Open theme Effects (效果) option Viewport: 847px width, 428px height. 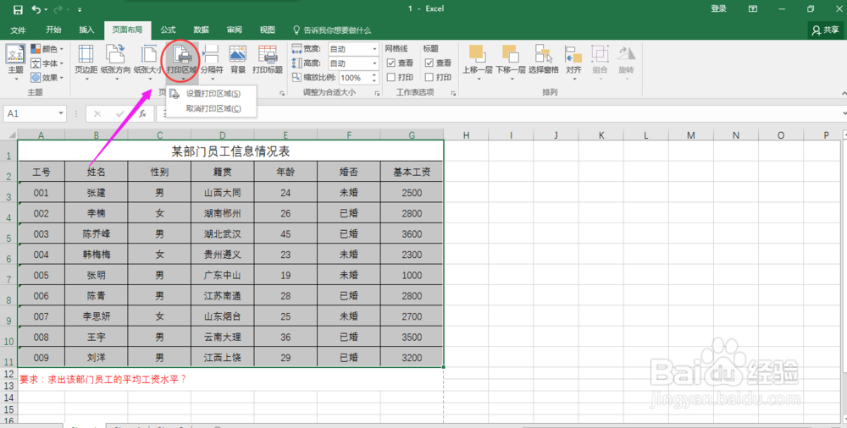point(47,78)
